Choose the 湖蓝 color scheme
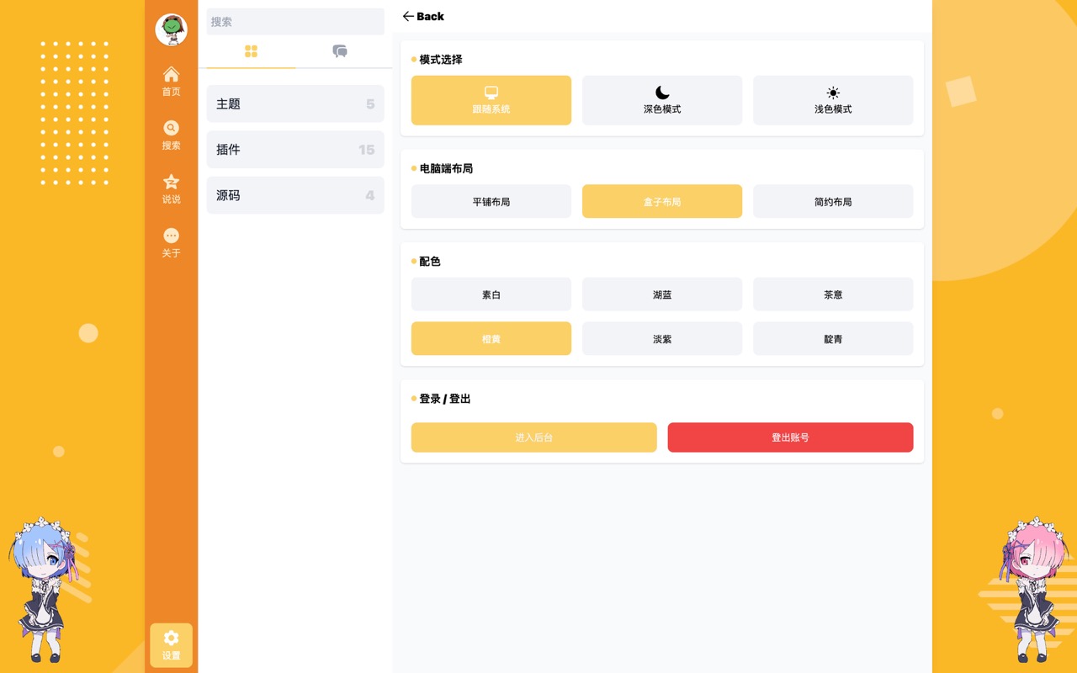The width and height of the screenshot is (1077, 673). [x=661, y=294]
